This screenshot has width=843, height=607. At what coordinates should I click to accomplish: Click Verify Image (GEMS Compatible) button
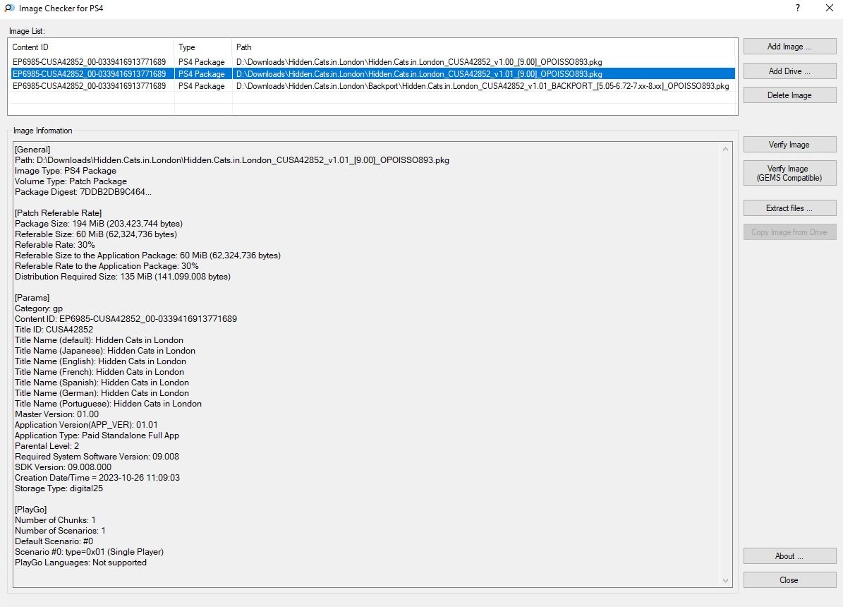[x=789, y=173]
